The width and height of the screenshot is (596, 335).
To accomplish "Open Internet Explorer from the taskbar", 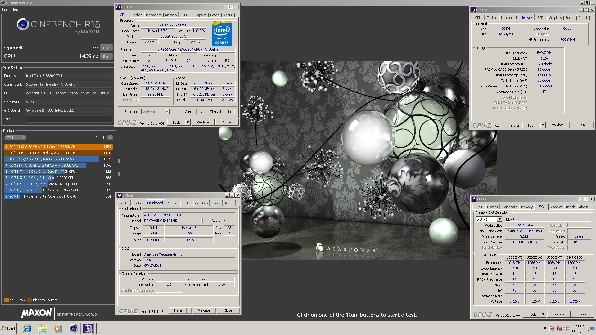I will tap(27, 328).
